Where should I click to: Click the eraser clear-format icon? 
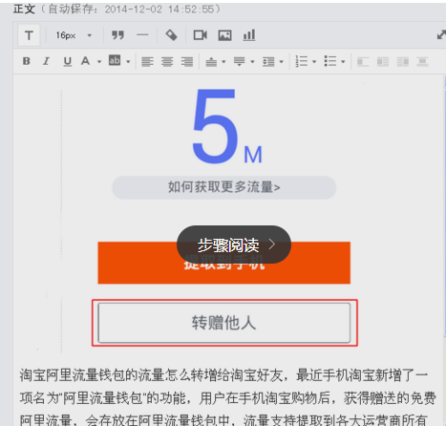(x=171, y=35)
